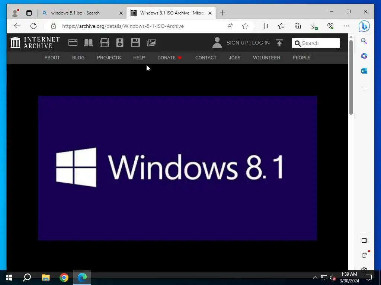
Task: Open the Windows Start menu
Action: click(x=9, y=278)
